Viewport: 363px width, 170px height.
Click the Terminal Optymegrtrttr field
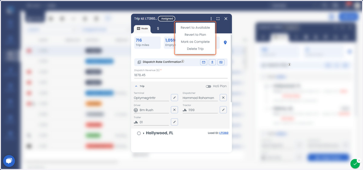coord(151,98)
